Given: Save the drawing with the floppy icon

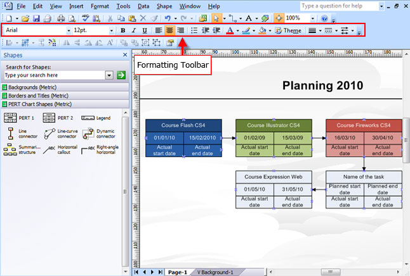Looking at the screenshot, I should (36, 18).
